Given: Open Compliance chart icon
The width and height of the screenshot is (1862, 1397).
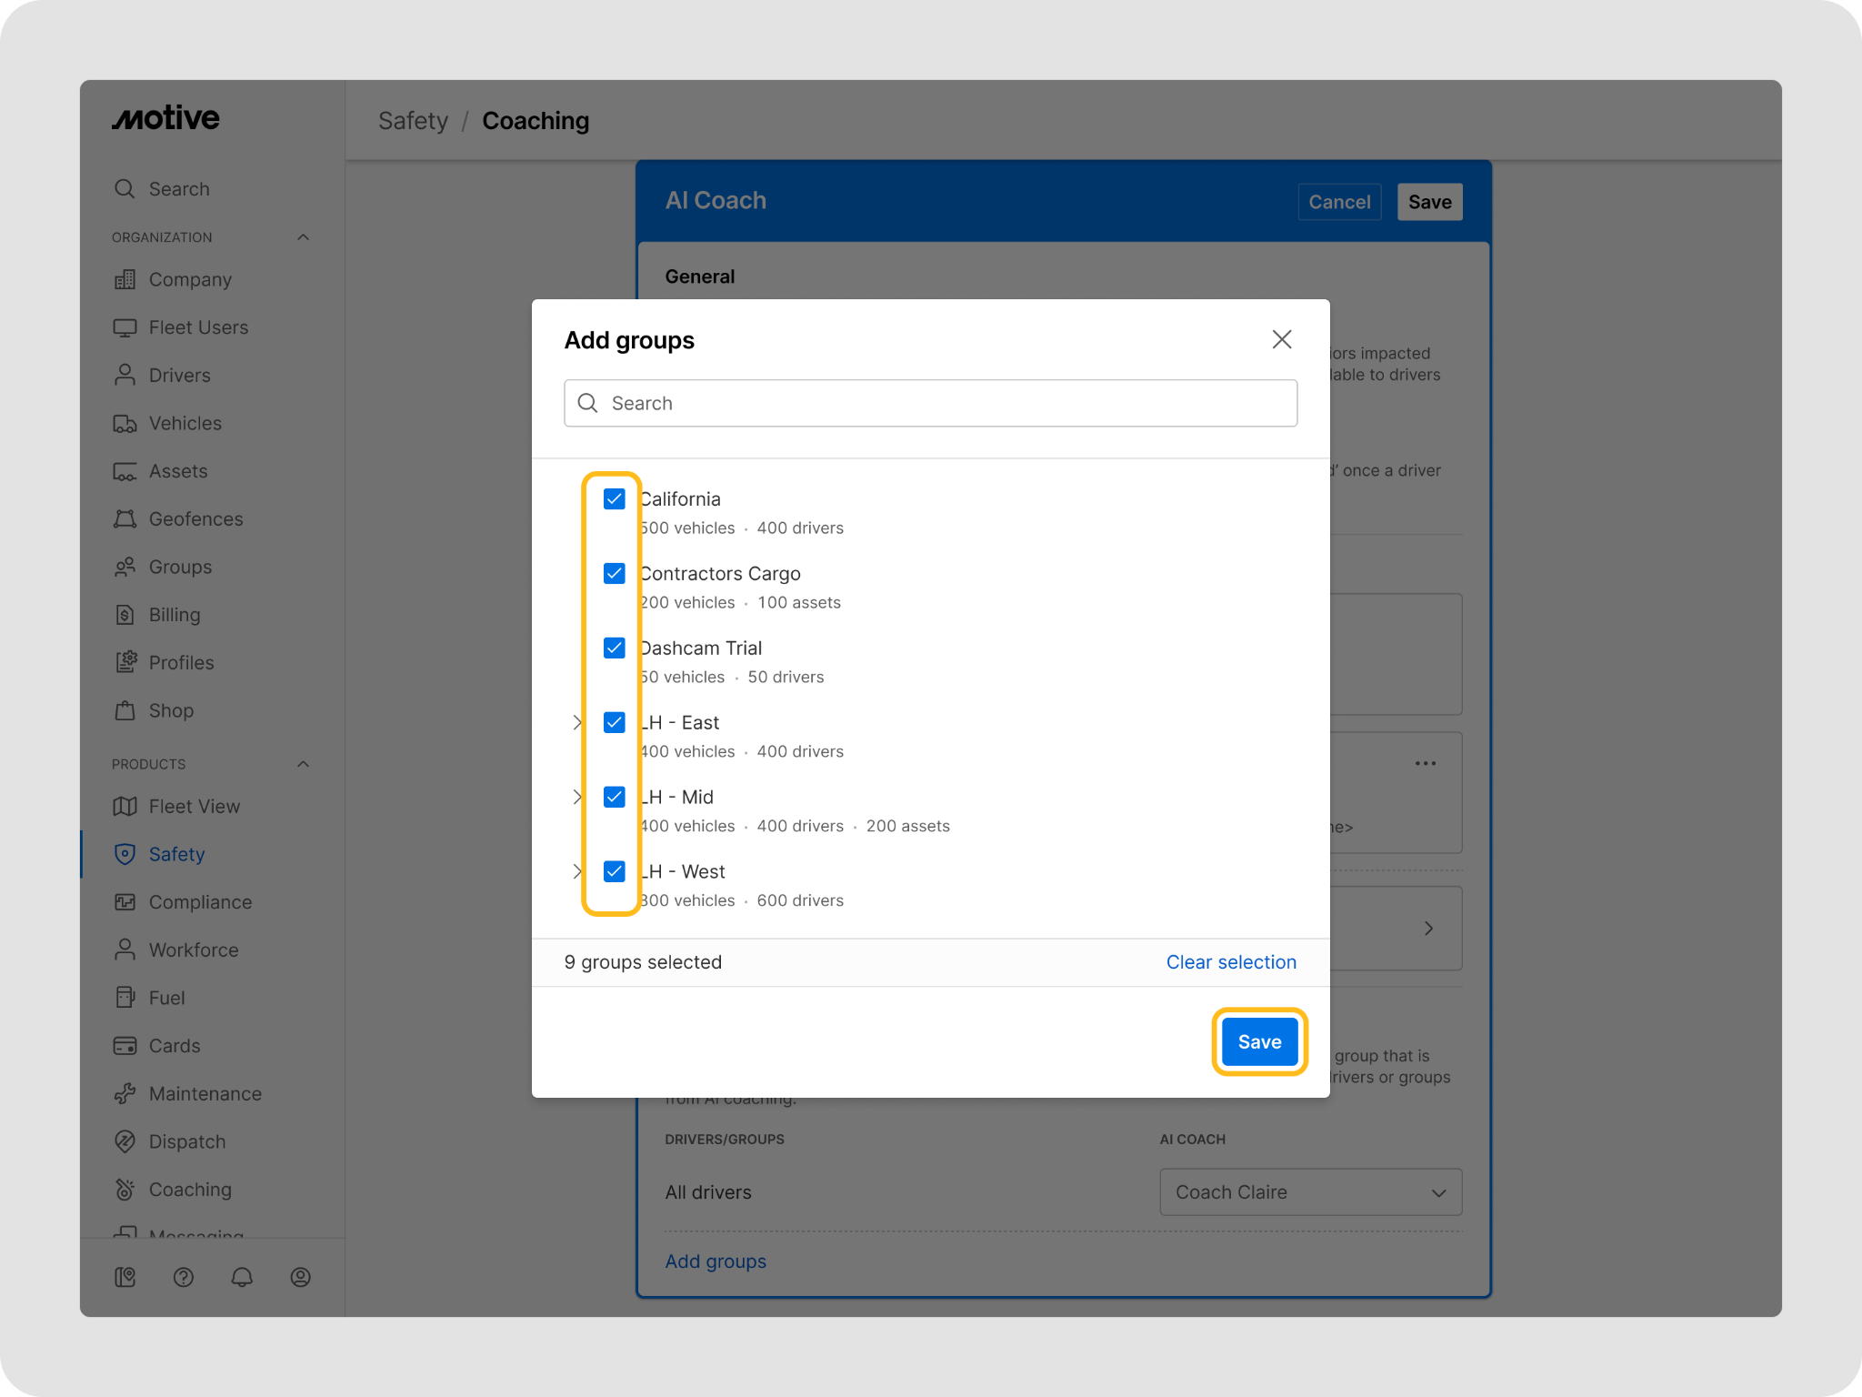Looking at the screenshot, I should click(125, 902).
